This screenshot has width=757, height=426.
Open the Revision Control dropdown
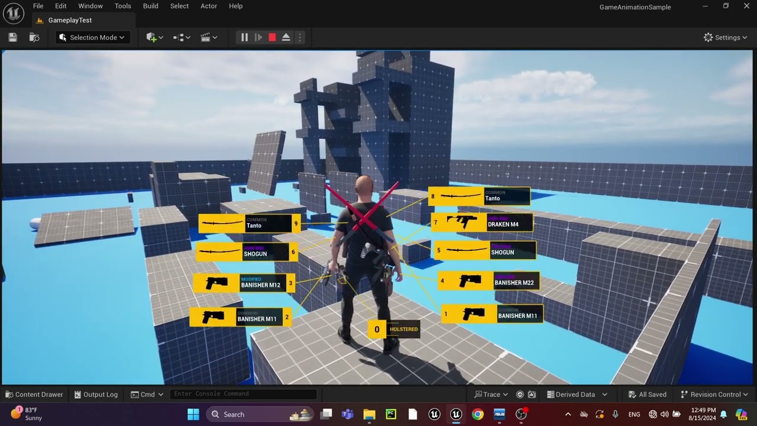[714, 395]
